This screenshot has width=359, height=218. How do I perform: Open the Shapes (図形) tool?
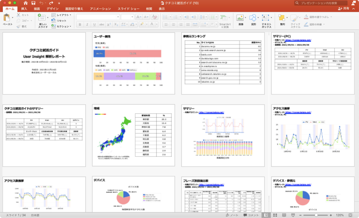253,18
